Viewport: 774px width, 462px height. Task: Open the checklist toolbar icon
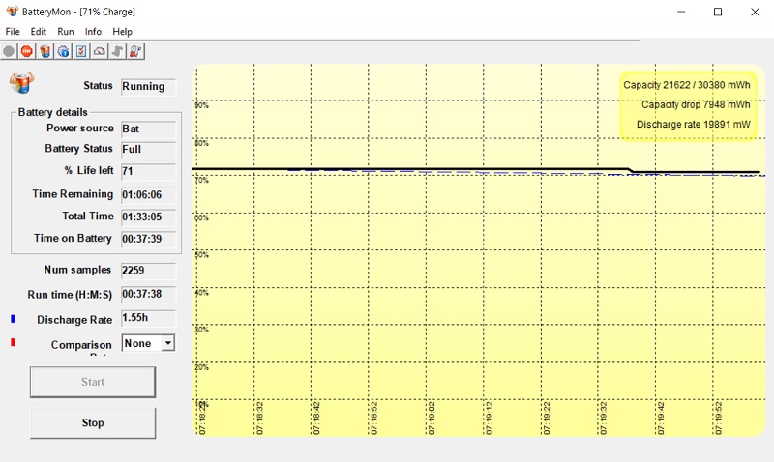(x=81, y=51)
